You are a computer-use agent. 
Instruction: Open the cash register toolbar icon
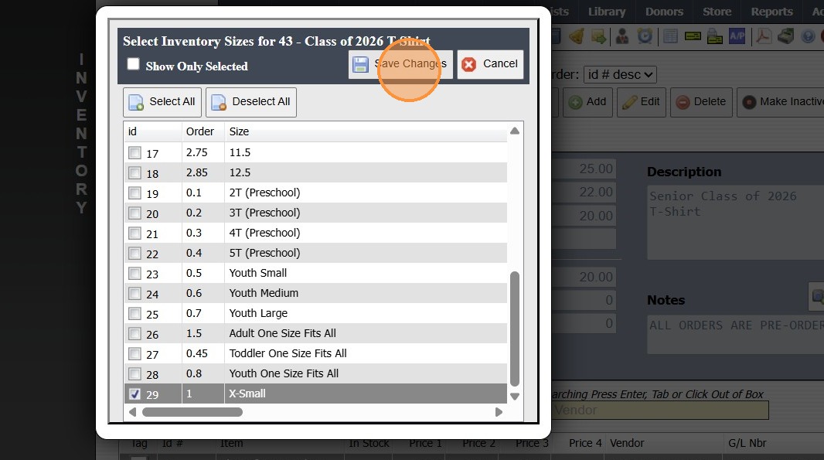pyautogui.click(x=785, y=36)
